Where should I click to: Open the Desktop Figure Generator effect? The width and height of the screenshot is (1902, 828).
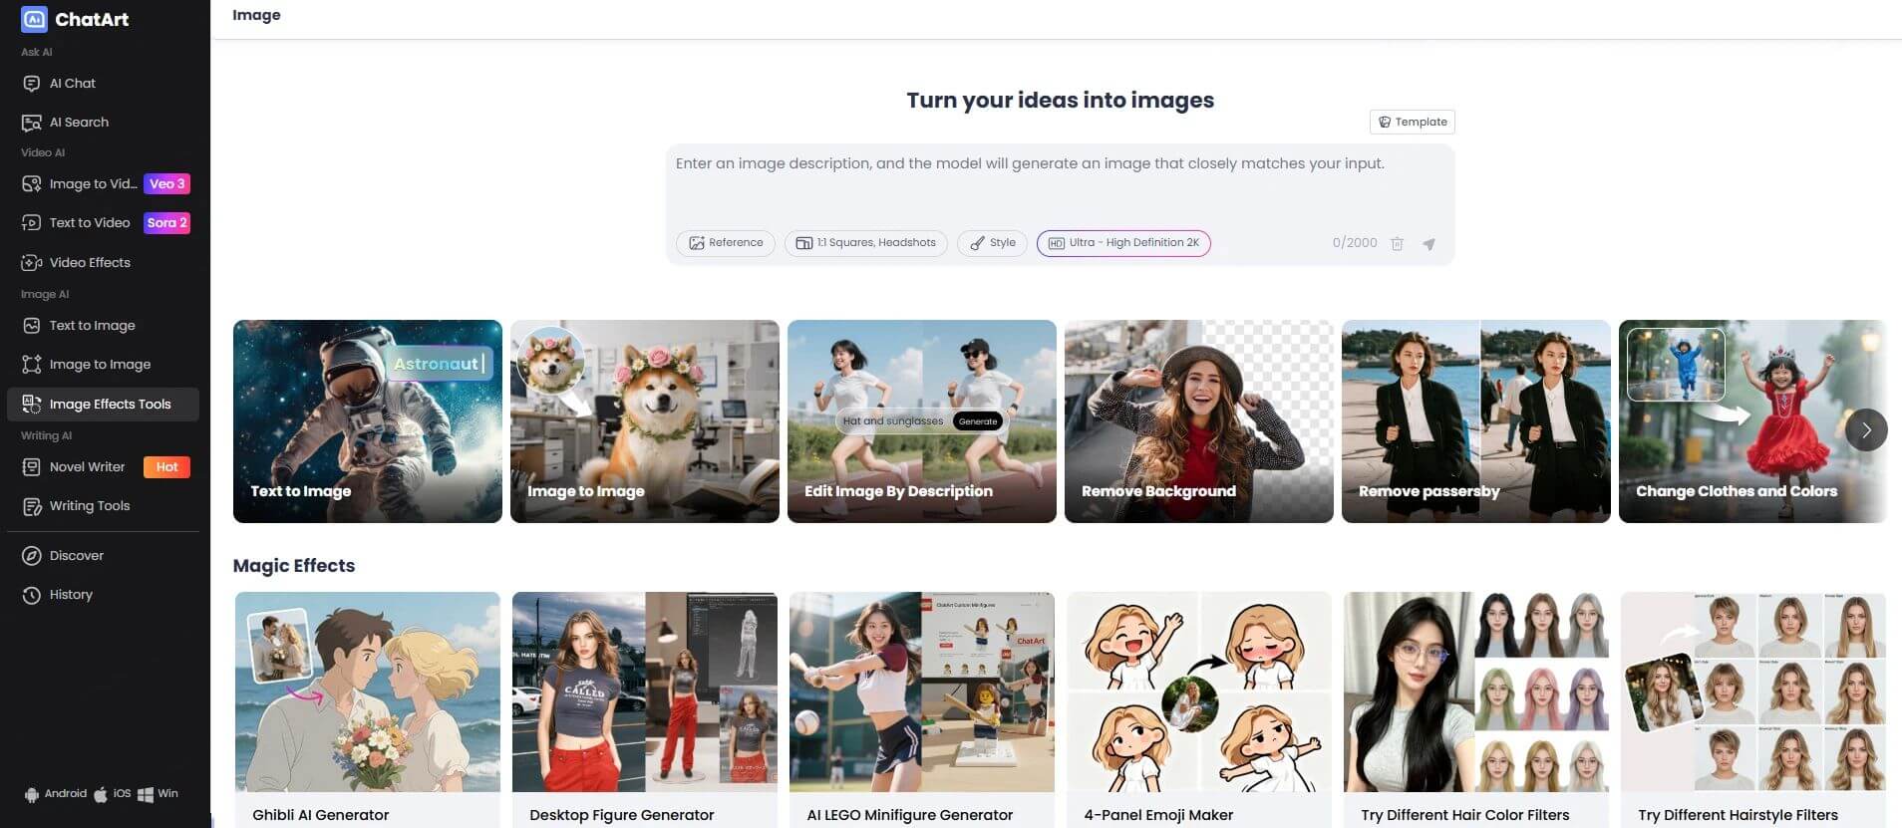(645, 709)
